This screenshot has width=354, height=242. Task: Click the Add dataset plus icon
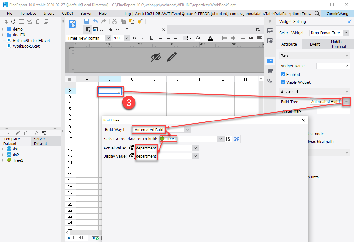5,133
